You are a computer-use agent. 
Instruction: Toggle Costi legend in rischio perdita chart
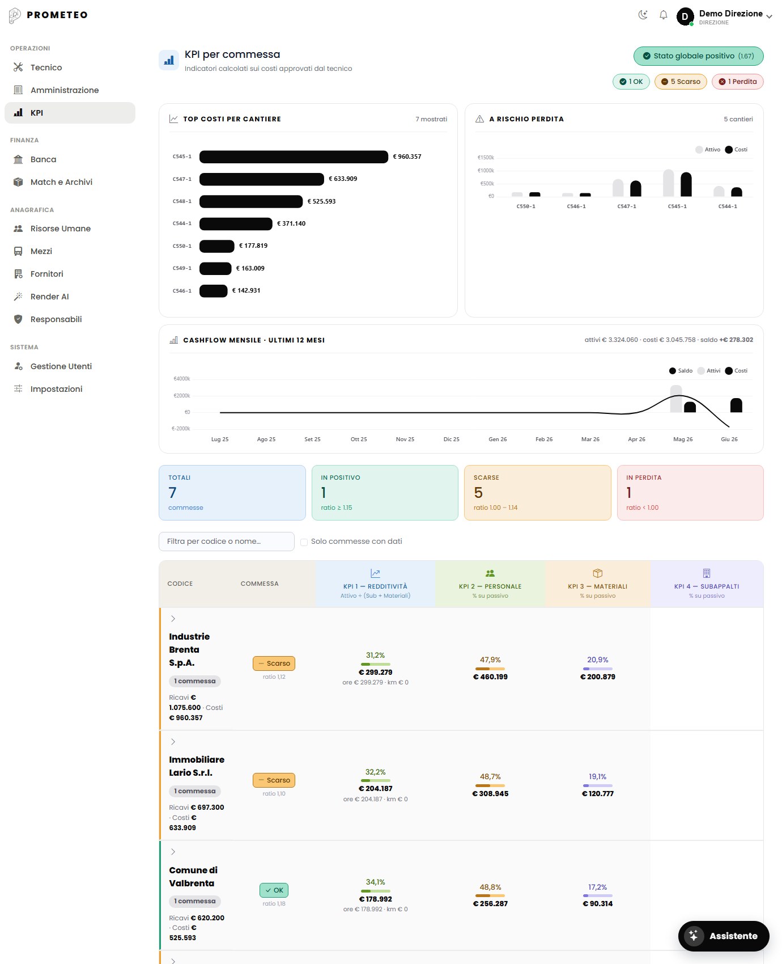click(x=736, y=150)
